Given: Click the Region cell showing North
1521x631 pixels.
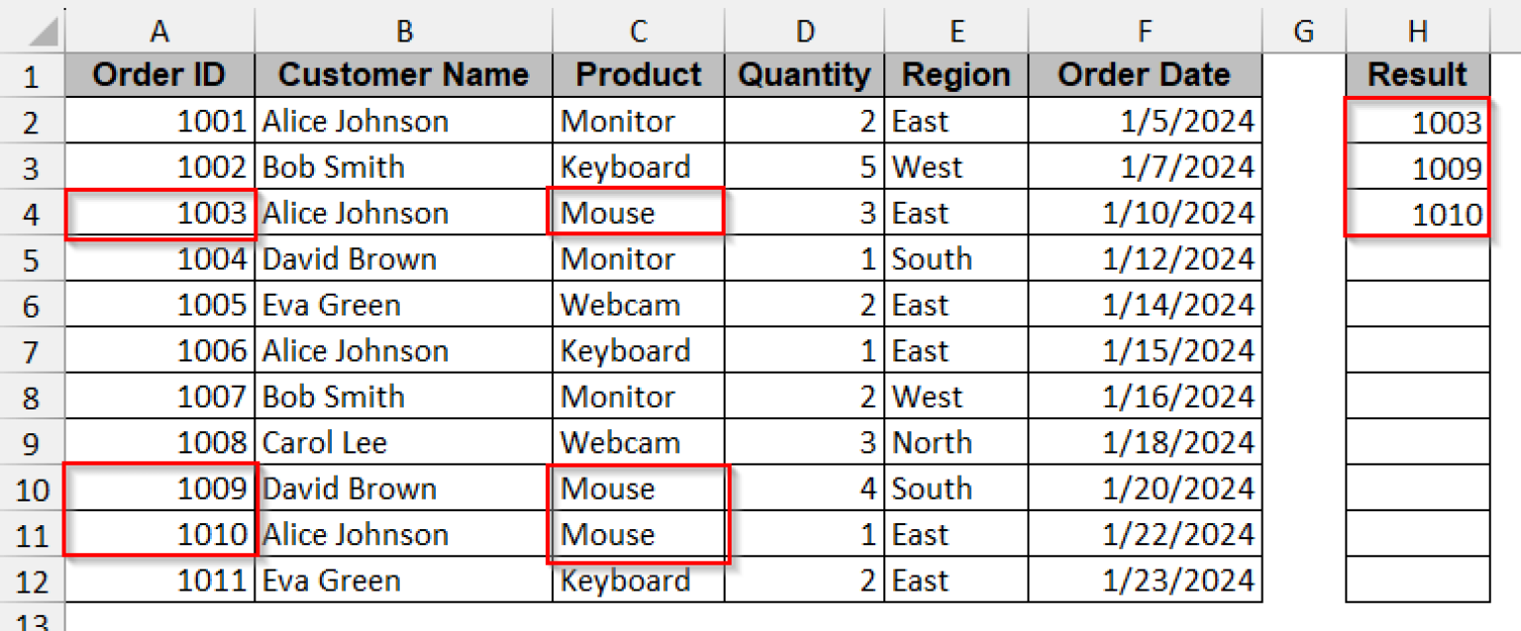Looking at the screenshot, I should point(956,442).
